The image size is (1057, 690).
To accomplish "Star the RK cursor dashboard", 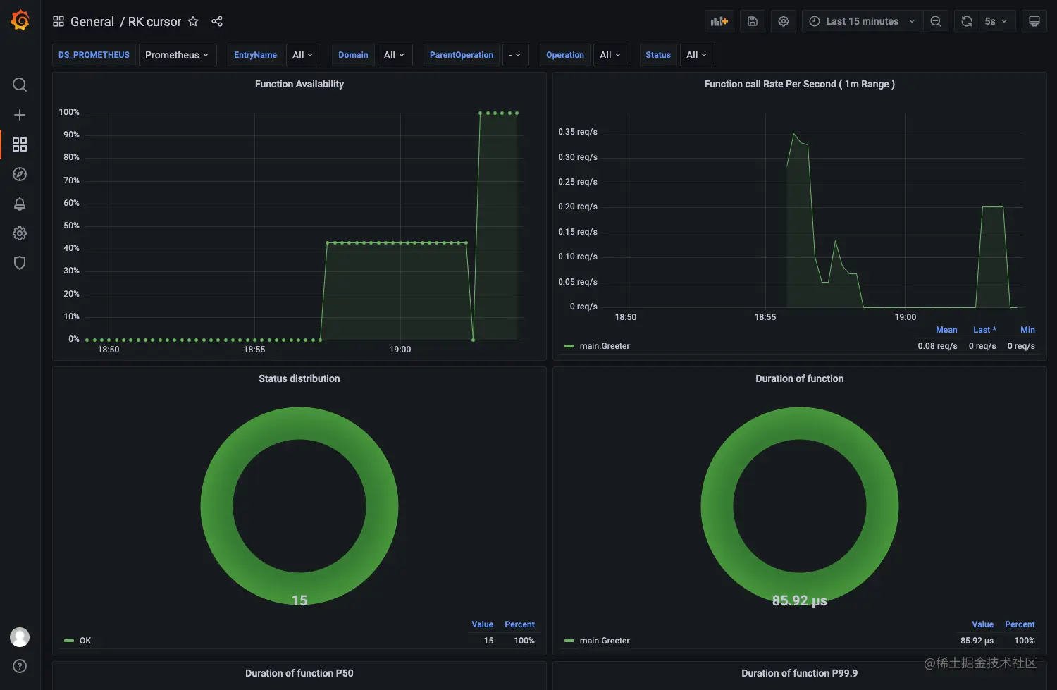I will tap(193, 21).
